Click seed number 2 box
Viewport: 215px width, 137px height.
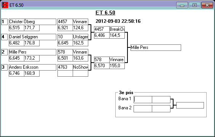point(5,52)
